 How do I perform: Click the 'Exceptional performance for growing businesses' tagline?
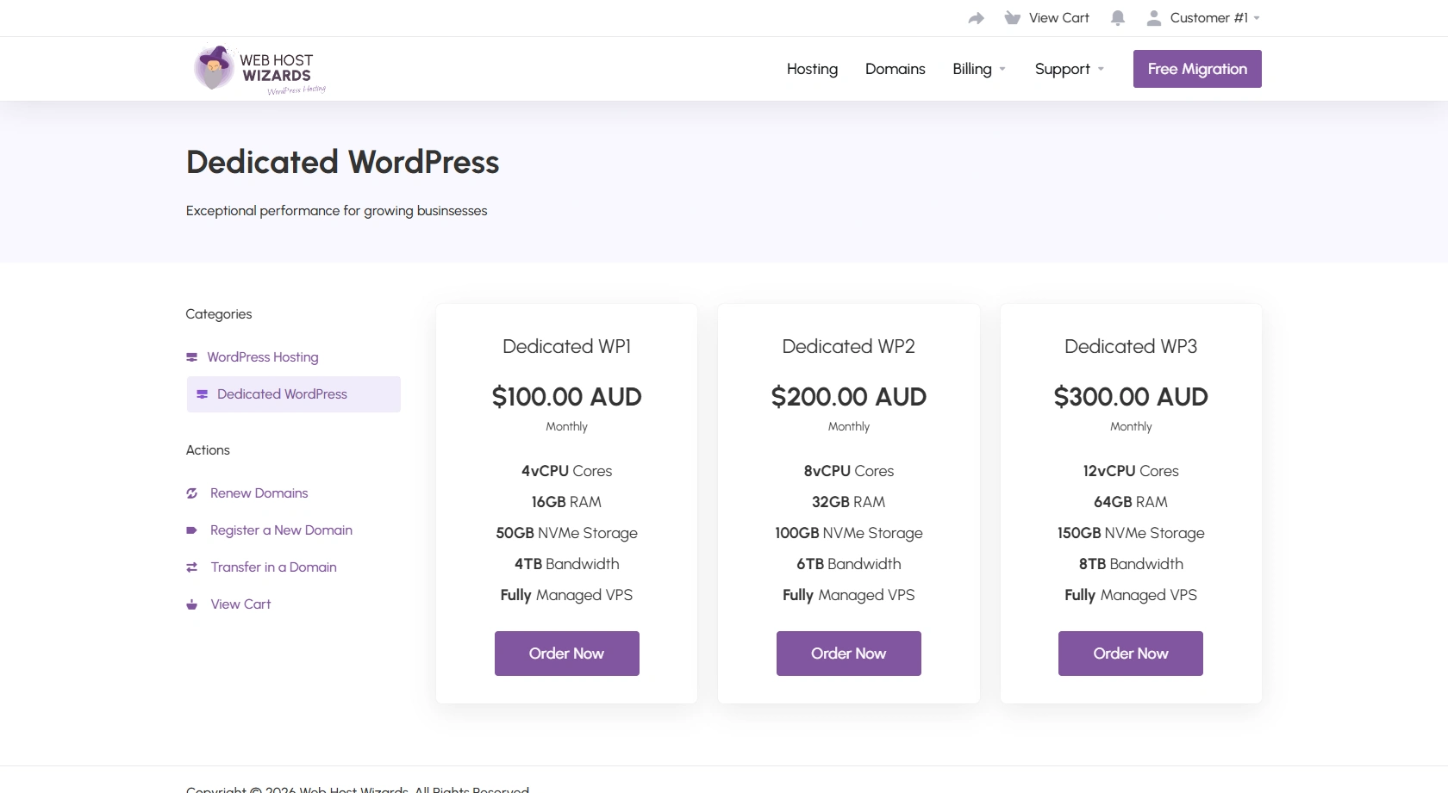click(337, 211)
